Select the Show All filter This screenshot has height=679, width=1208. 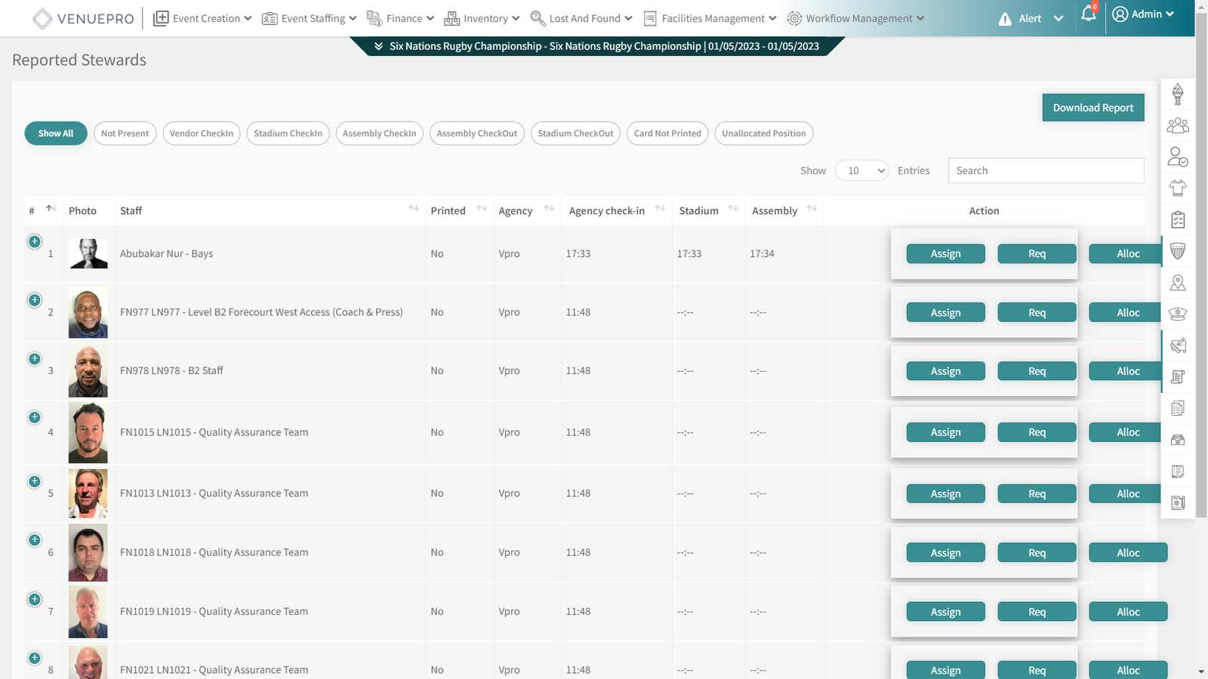tap(56, 134)
